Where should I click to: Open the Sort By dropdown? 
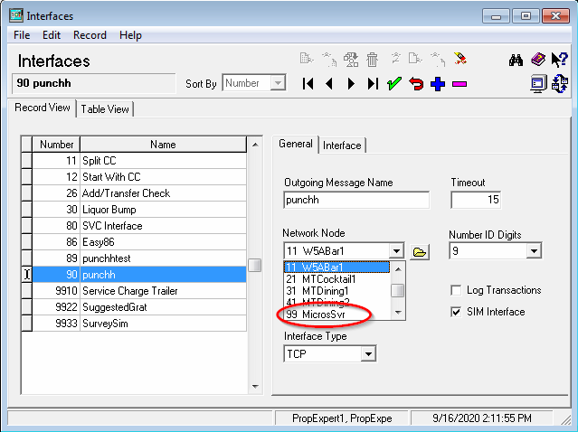278,83
